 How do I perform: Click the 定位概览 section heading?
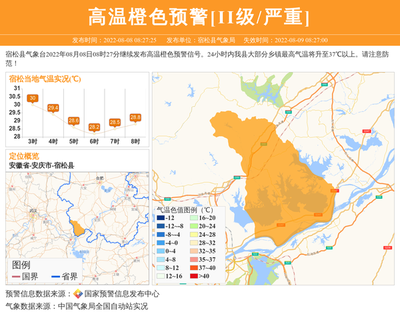click(24, 156)
